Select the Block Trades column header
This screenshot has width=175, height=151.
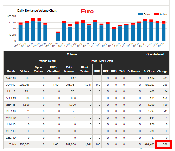click(85, 70)
